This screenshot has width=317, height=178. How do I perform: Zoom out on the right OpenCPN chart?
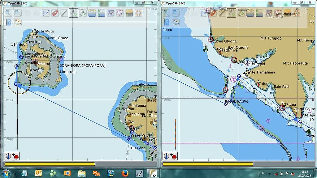pyautogui.click(x=176, y=13)
